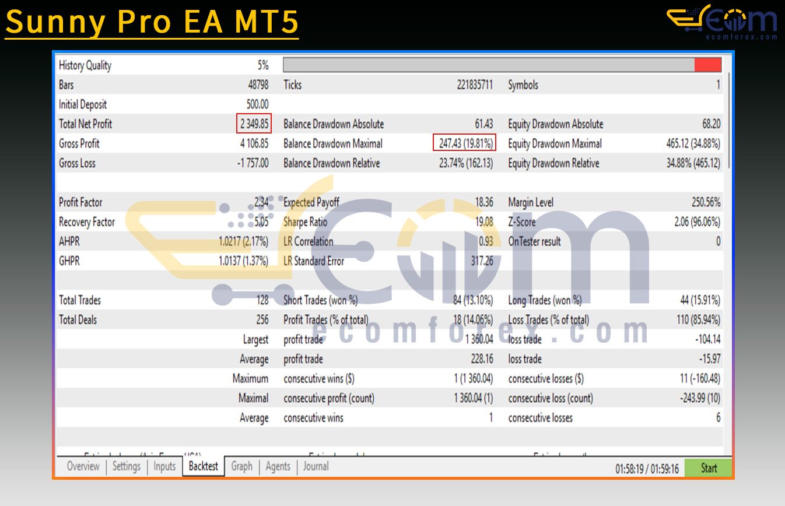Viewport: 785px width, 506px height.
Task: Click the green Start button
Action: [x=709, y=468]
